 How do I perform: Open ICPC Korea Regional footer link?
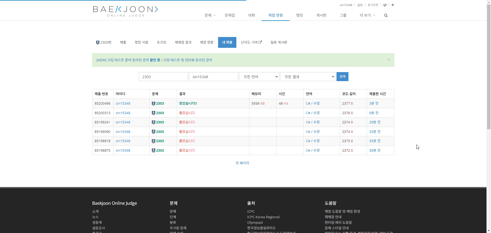click(x=263, y=217)
